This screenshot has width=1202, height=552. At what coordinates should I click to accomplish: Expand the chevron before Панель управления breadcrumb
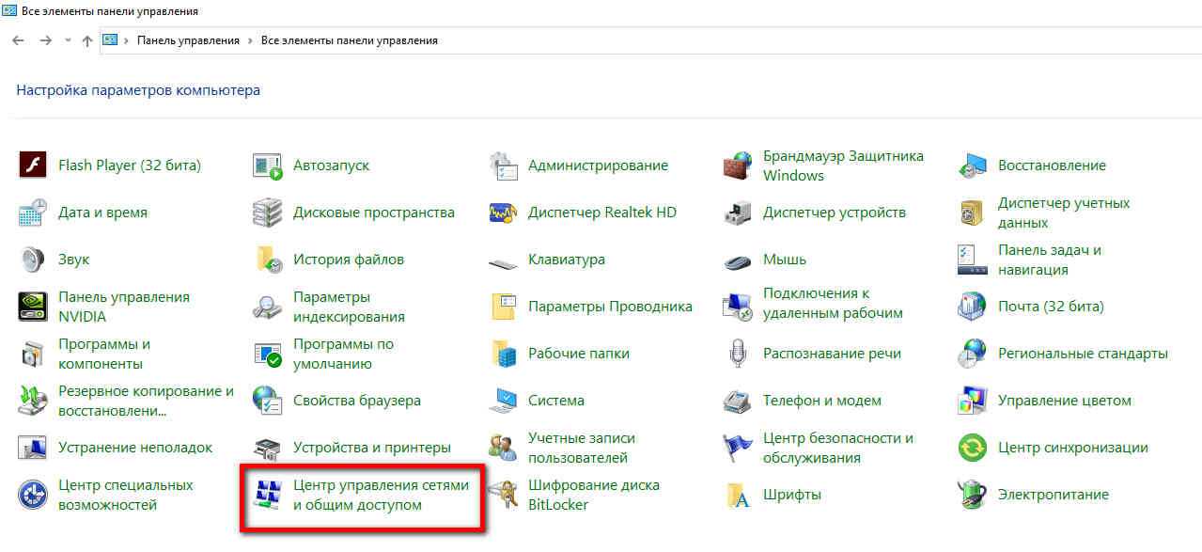[x=126, y=40]
